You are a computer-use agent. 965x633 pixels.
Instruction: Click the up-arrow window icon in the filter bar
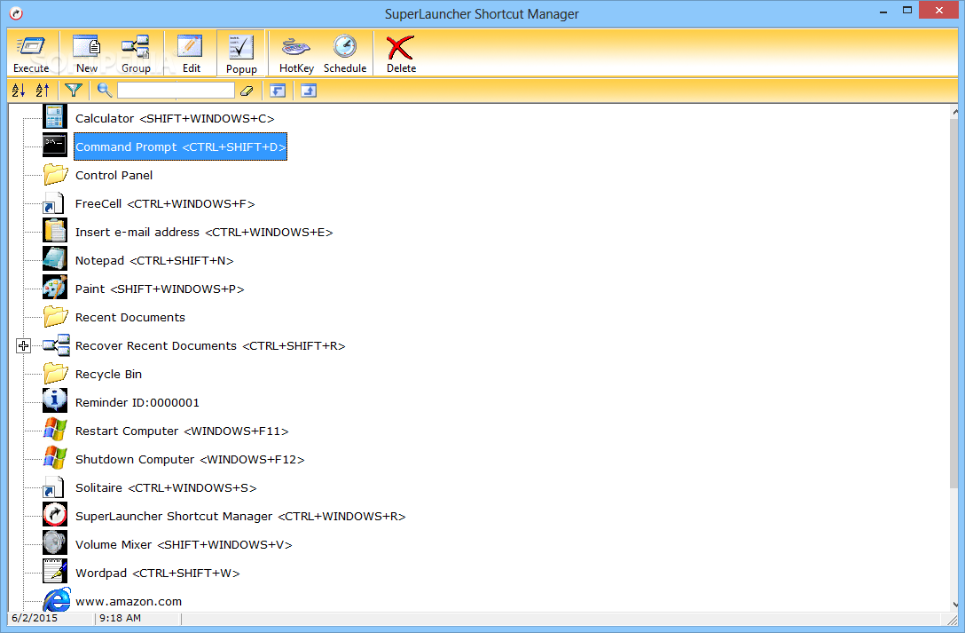tap(309, 91)
